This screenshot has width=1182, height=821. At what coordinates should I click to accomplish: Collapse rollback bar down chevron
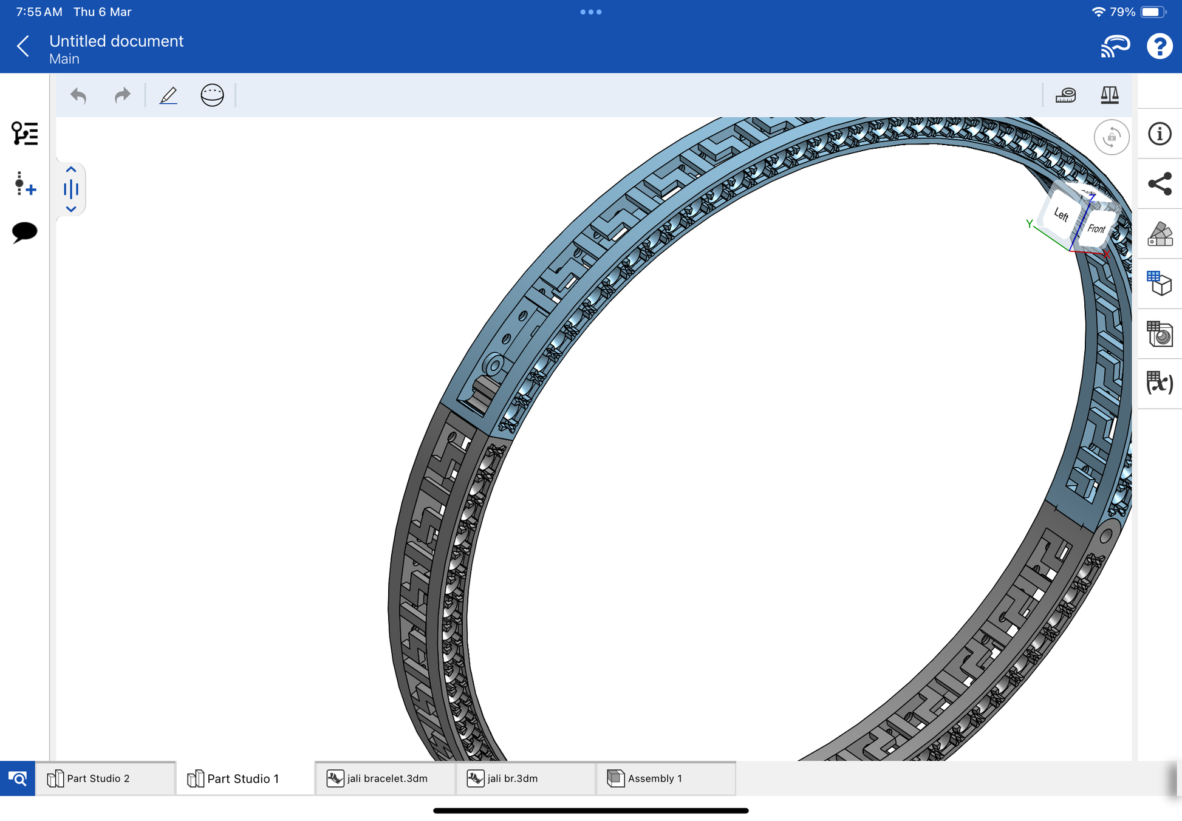[71, 209]
